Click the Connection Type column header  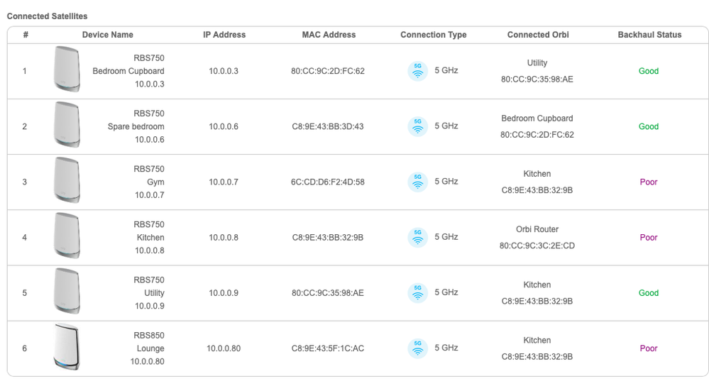433,35
